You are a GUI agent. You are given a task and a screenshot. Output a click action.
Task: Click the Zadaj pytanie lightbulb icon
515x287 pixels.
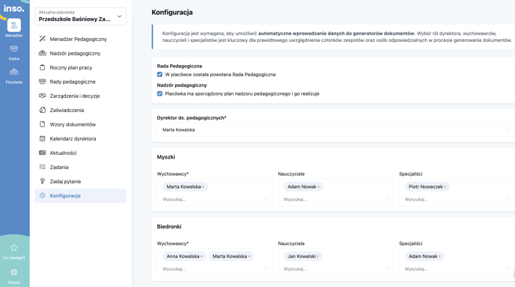43,181
